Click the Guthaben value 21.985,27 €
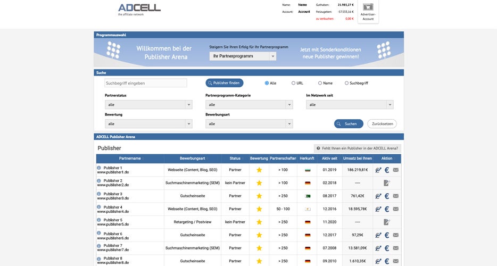Viewport: 497px width, 266px height. 345,5
